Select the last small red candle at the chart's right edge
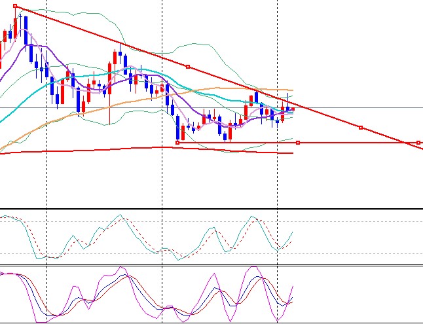 293,109
